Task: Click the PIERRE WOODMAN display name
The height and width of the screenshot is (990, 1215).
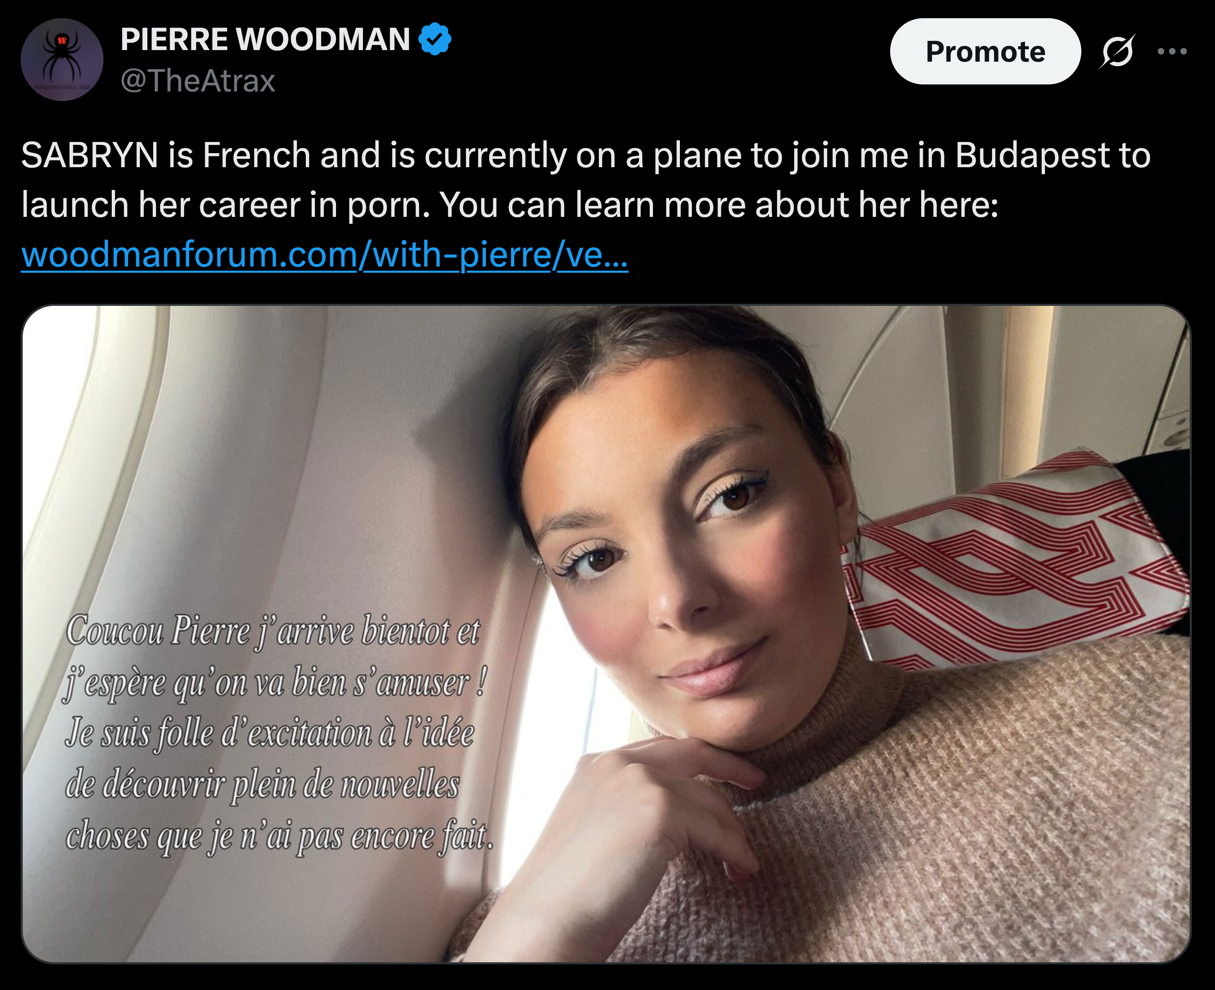Action: point(265,39)
